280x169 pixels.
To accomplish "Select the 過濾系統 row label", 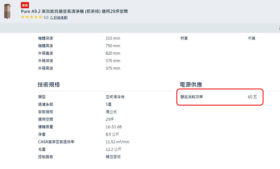I will tap(46, 104).
